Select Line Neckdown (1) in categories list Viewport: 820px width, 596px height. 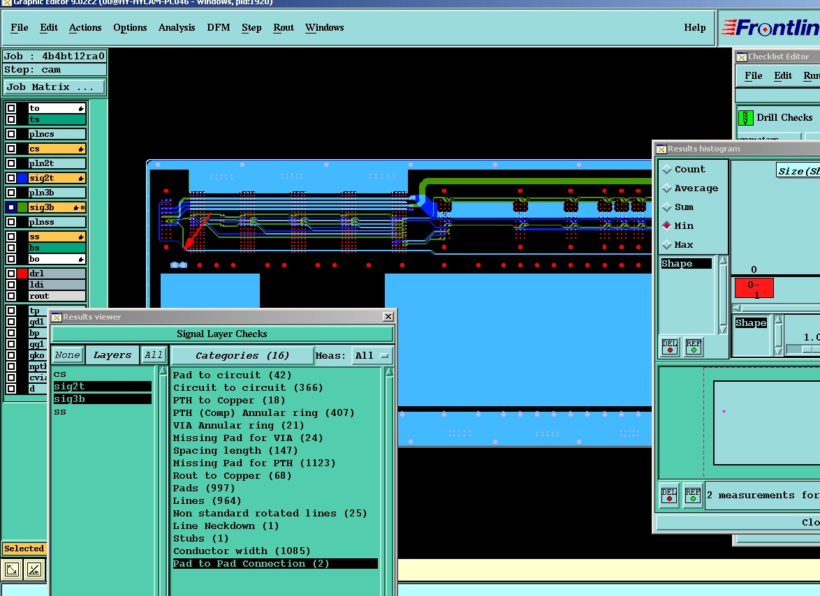226,526
